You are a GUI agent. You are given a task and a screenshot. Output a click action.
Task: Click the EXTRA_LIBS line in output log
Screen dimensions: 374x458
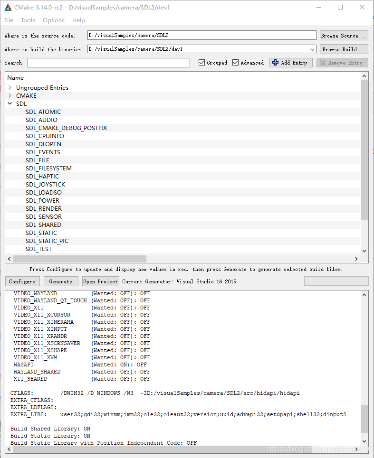pyautogui.click(x=178, y=414)
